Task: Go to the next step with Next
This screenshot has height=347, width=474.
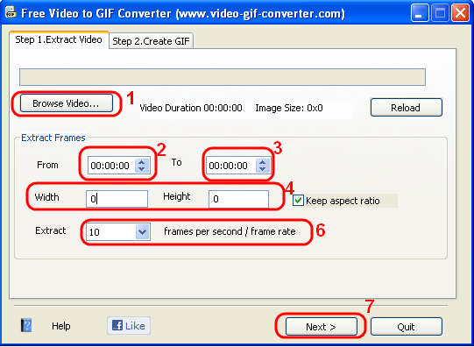Action: click(x=321, y=327)
